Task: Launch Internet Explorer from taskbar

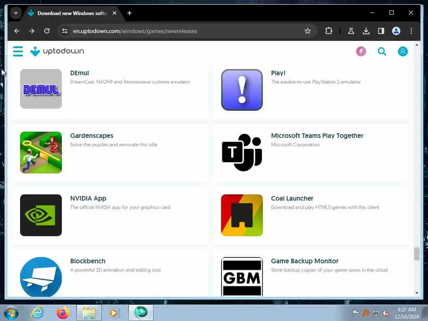Action: [x=37, y=313]
